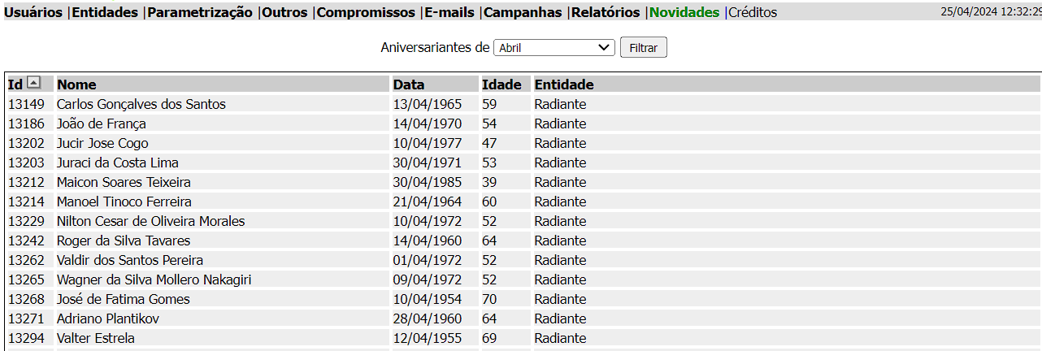The height and width of the screenshot is (351, 1042).
Task: Click the Data column header
Action: 409,84
